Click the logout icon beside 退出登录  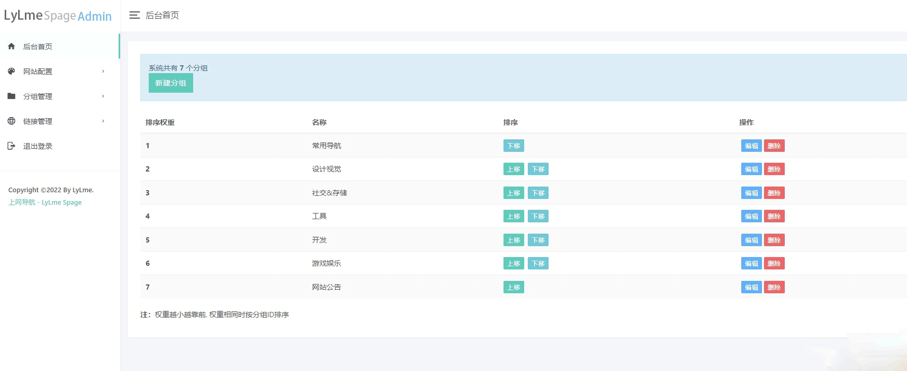[11, 146]
